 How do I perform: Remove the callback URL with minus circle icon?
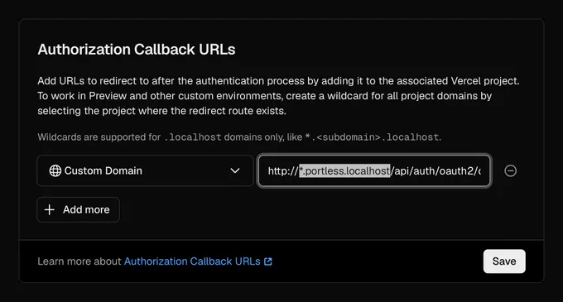(x=510, y=170)
